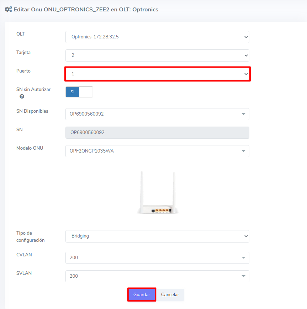307x309 pixels.
Task: Click the Cancelar button
Action: click(x=170, y=295)
